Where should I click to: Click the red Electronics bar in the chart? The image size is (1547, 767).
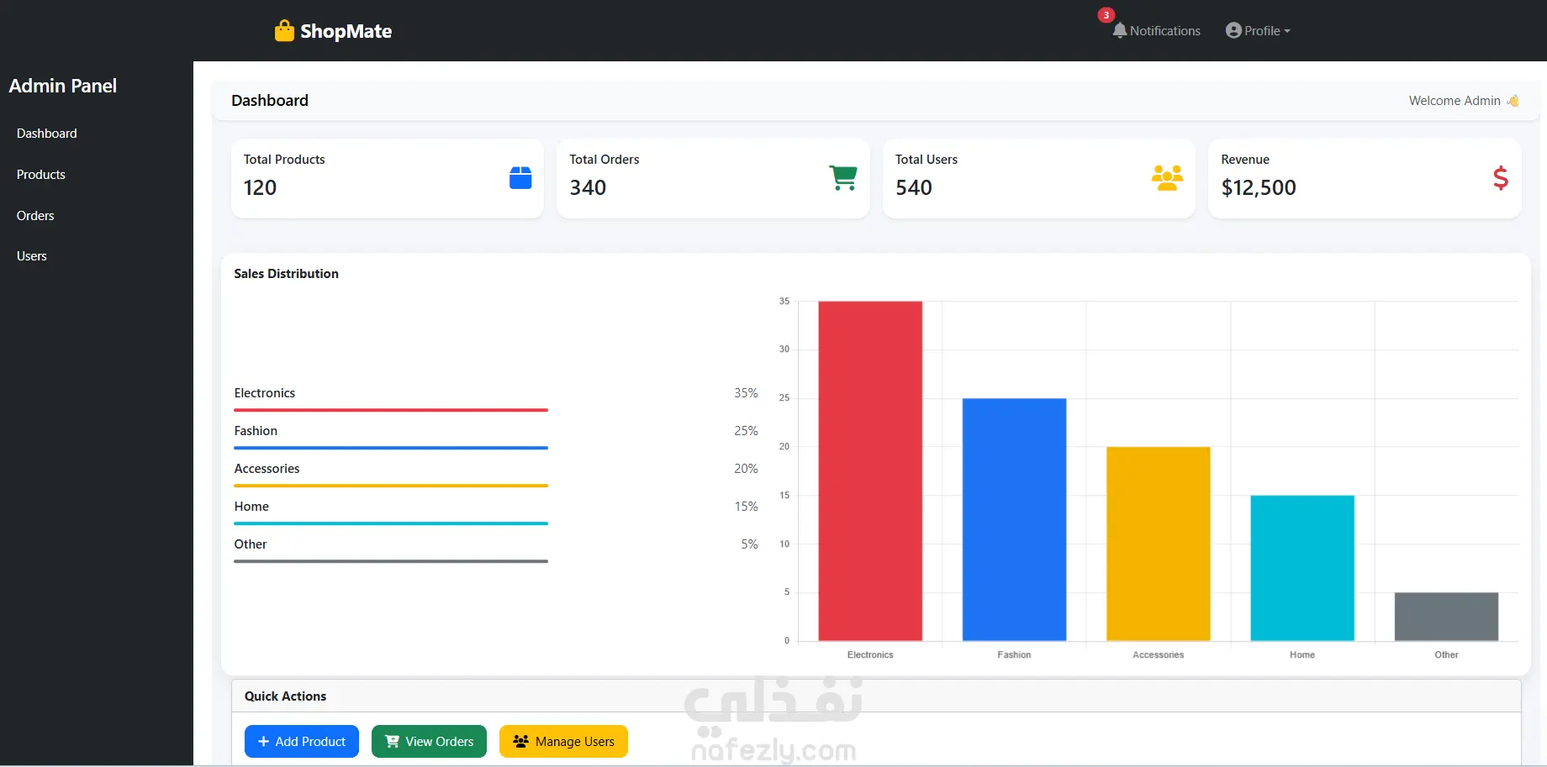[x=870, y=471]
